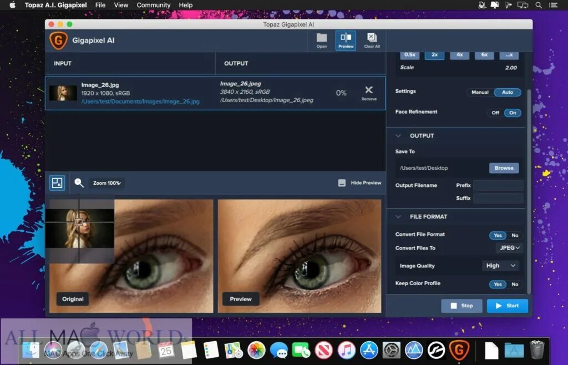Collapse the OUTPUT section chevron
The width and height of the screenshot is (568, 365).
[x=398, y=136]
